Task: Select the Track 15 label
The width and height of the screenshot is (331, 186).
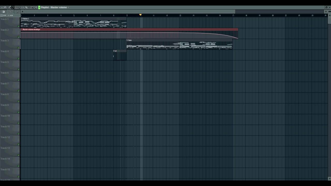Action: coord(5,169)
